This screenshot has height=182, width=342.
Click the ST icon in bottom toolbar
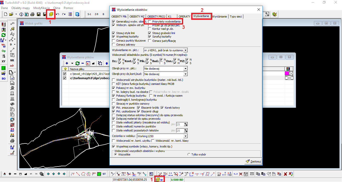click(104, 174)
